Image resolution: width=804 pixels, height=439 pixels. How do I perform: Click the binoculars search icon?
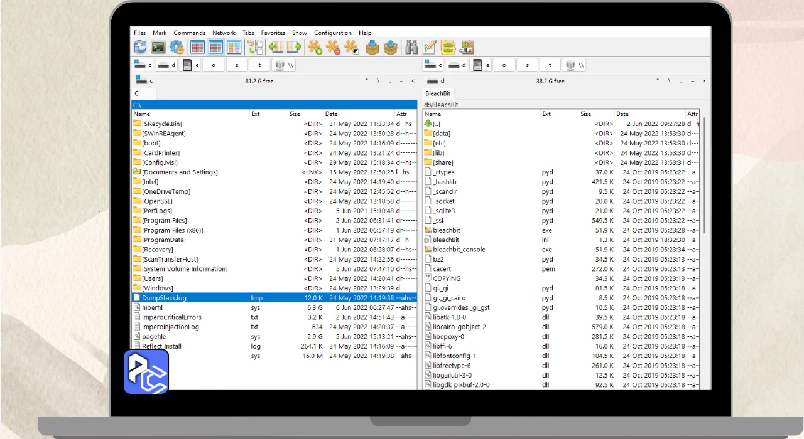click(411, 47)
